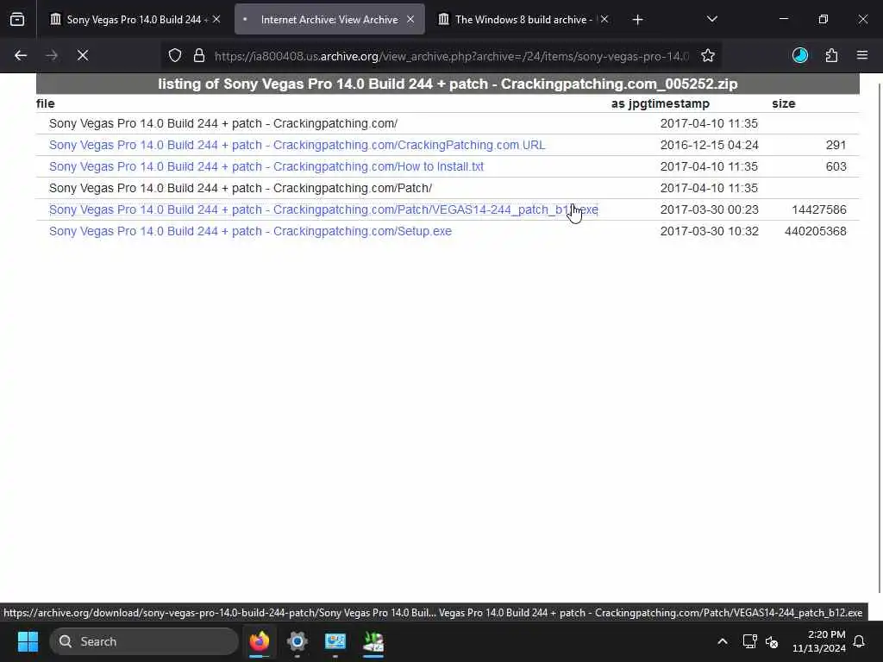883x662 pixels.
Task: Open the Setup.exe file link
Action: pyautogui.click(x=250, y=231)
